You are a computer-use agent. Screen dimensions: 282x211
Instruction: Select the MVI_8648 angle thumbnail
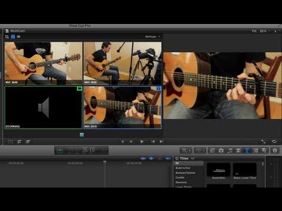43,63
